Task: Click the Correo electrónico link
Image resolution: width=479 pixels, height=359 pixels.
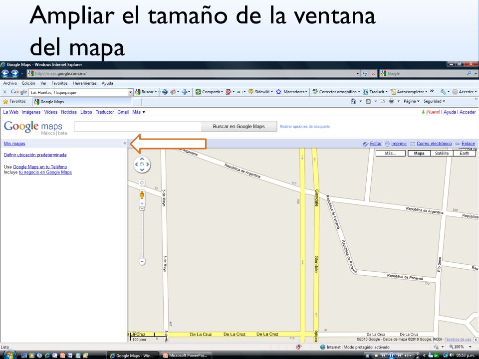Action: [x=434, y=144]
